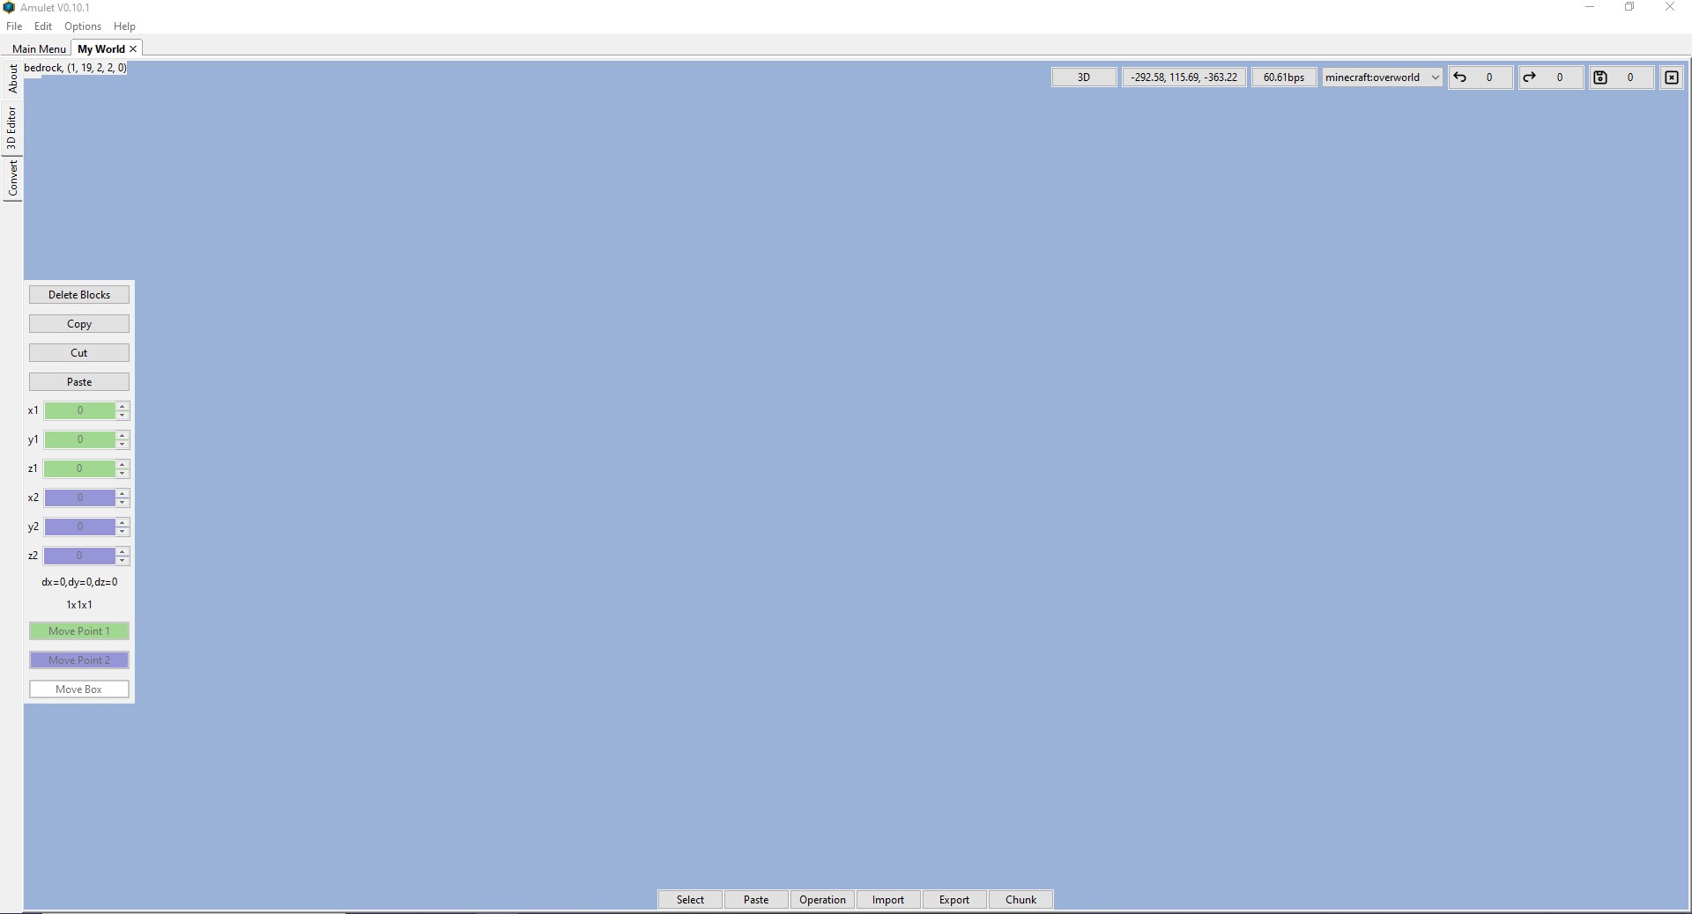Image resolution: width=1692 pixels, height=914 pixels.
Task: Copy the selected blocks
Action: tap(78, 323)
